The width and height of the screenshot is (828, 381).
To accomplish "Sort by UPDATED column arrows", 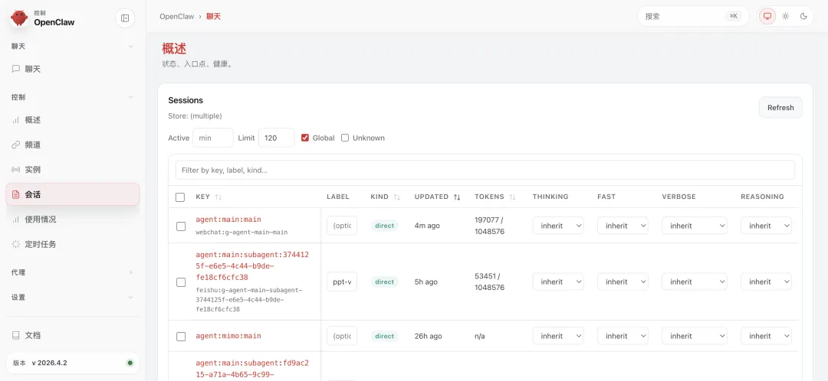I will point(457,197).
